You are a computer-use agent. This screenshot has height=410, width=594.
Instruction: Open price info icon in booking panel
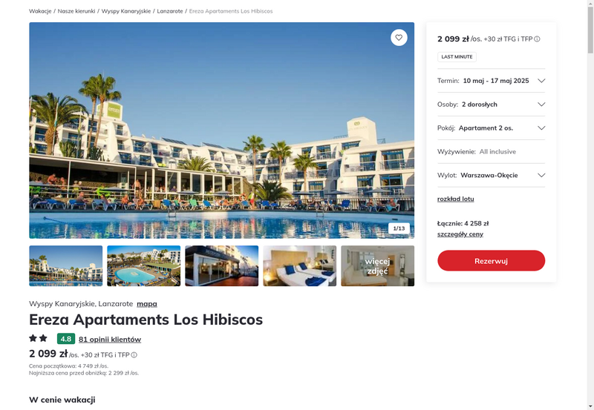click(537, 39)
